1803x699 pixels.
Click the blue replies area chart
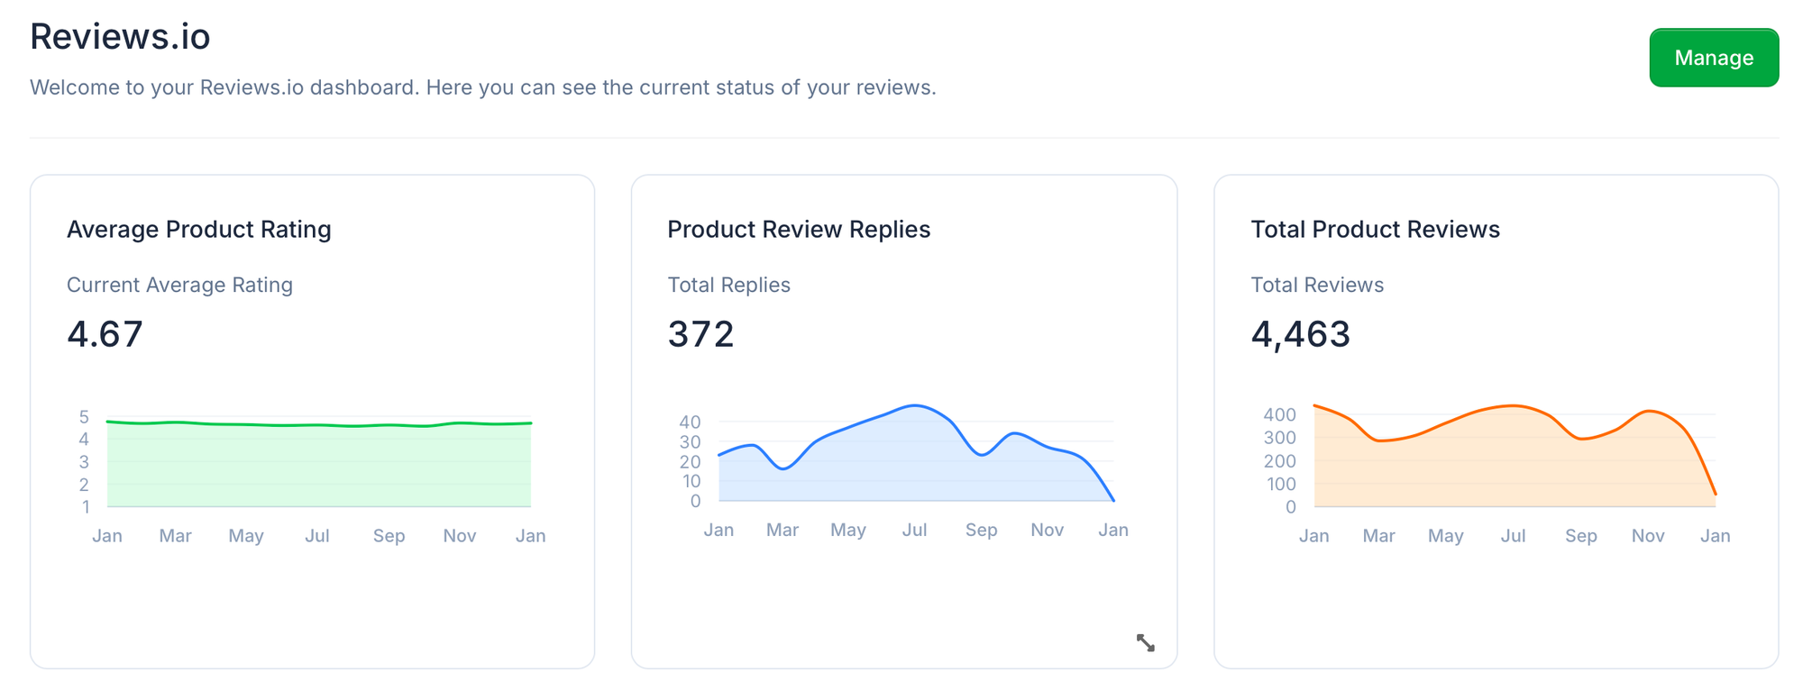pos(916,453)
